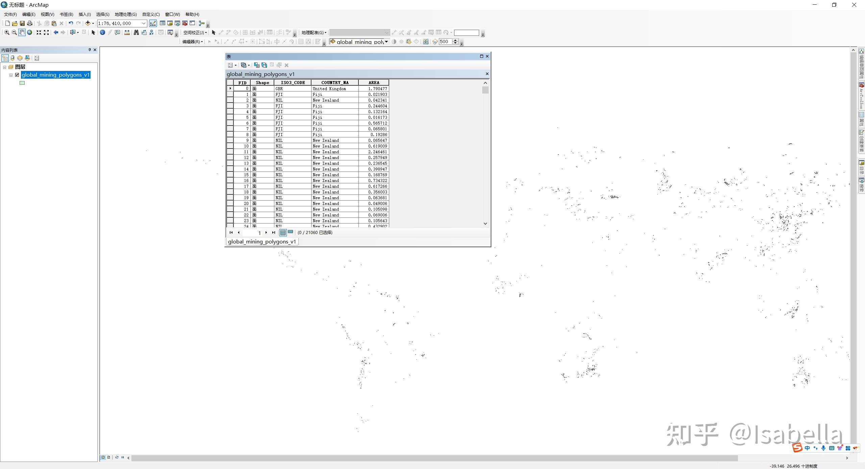865x469 pixels.
Task: Open the 地理处理 menu
Action: [125, 14]
